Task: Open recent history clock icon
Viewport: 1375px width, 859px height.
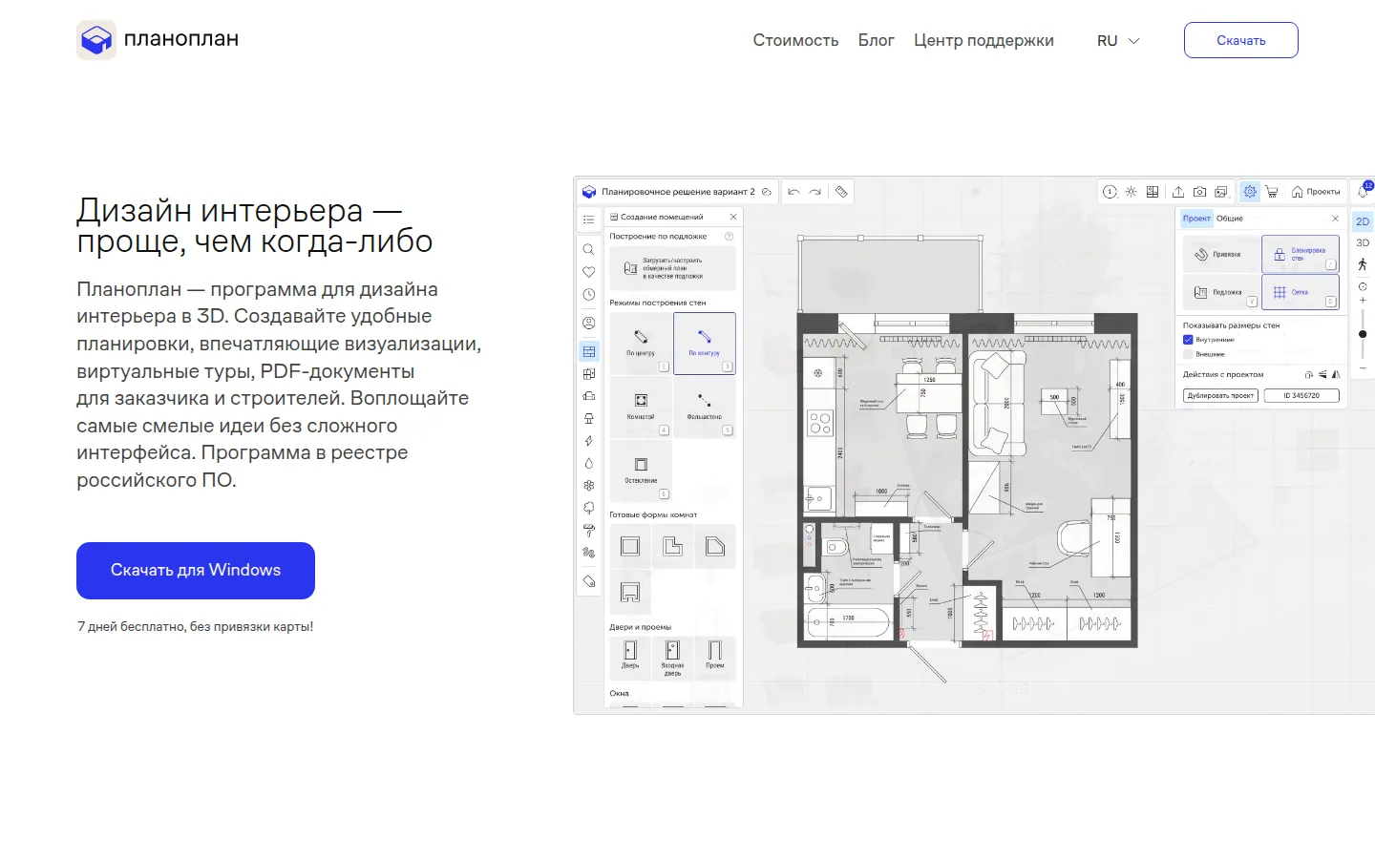Action: 589,295
